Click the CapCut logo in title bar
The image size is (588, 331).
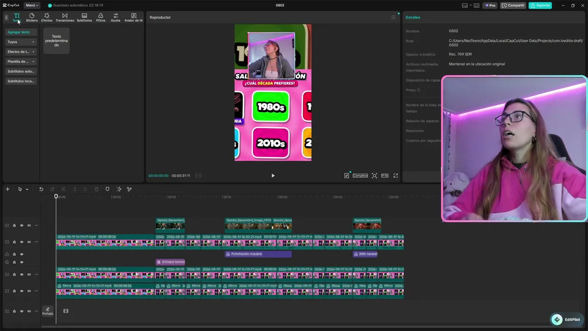tap(11, 6)
